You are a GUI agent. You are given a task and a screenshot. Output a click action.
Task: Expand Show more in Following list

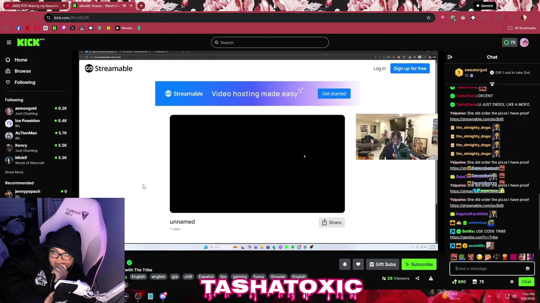point(14,172)
